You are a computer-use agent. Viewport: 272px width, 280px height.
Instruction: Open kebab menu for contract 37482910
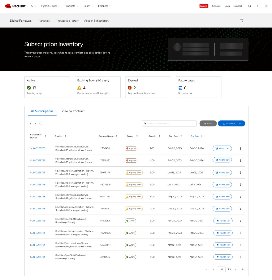[x=241, y=257]
